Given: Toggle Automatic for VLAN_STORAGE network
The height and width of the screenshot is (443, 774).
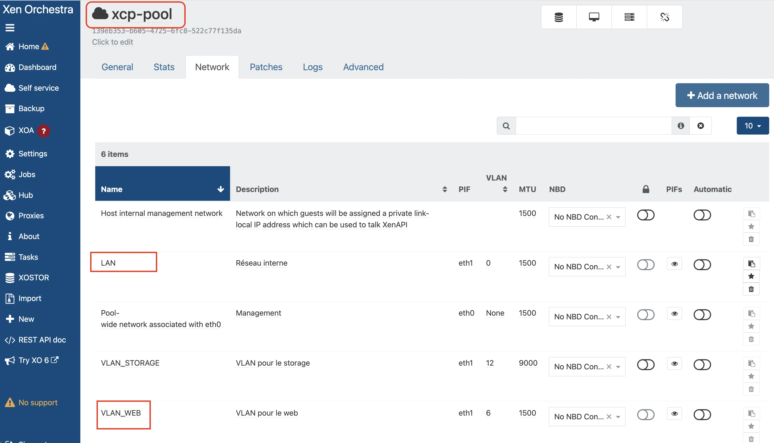Looking at the screenshot, I should point(702,365).
